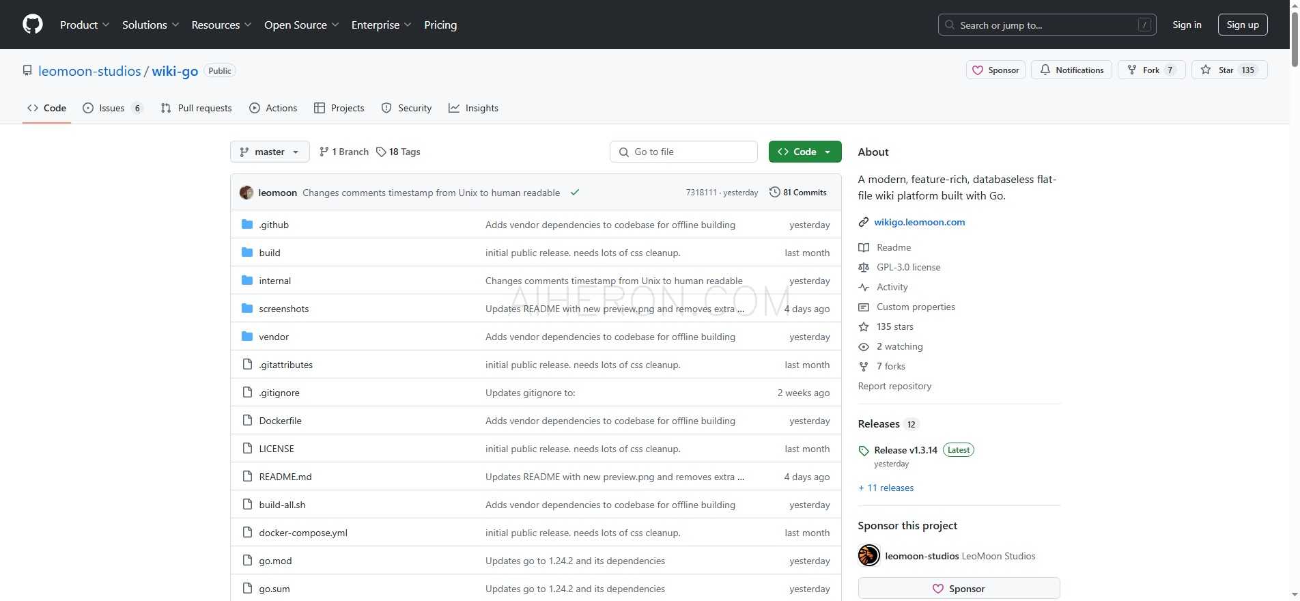This screenshot has height=601, width=1300.
Task: Open the Pricing link
Action: tap(440, 25)
